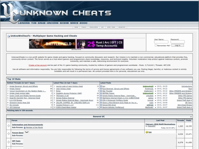Click the down chevron over the Forum General row

click(27, 132)
